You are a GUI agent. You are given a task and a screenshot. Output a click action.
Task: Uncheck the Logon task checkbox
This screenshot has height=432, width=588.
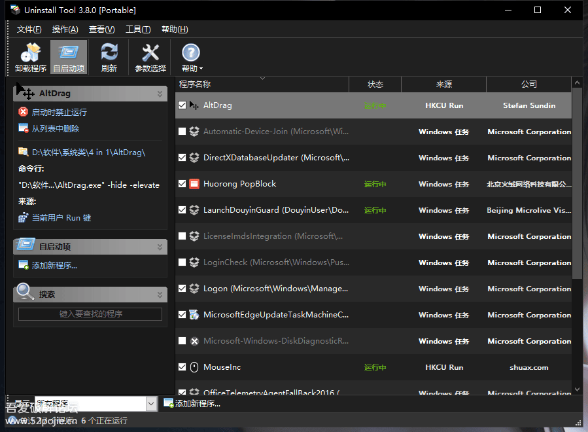182,288
